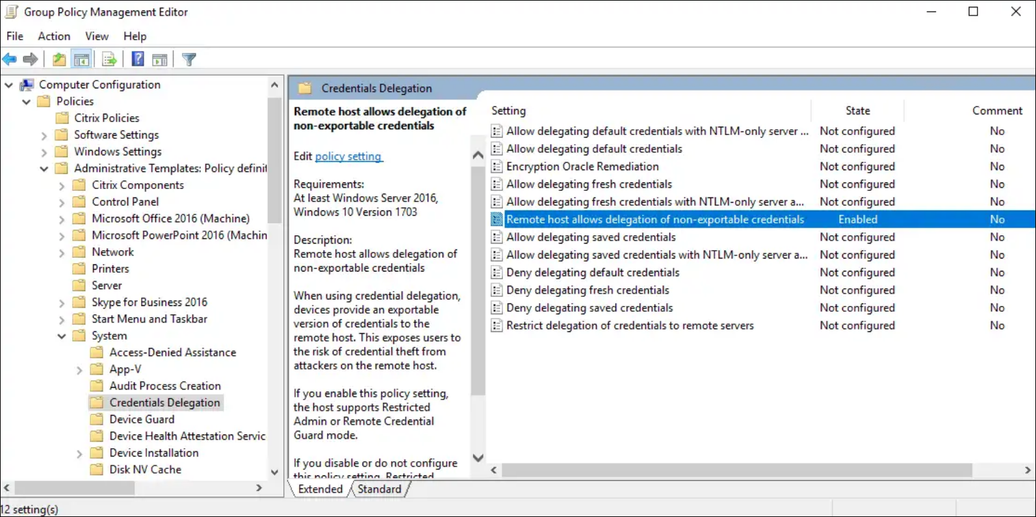Collapse the System tree node
This screenshot has height=517, width=1036.
[x=62, y=336]
